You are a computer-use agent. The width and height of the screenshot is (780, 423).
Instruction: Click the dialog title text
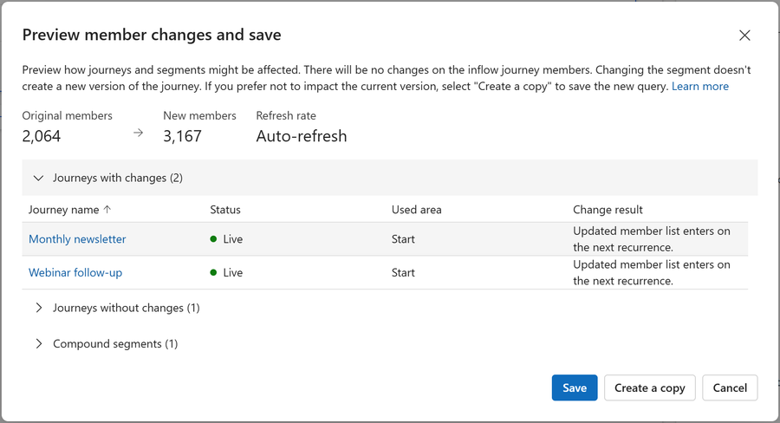(x=152, y=35)
